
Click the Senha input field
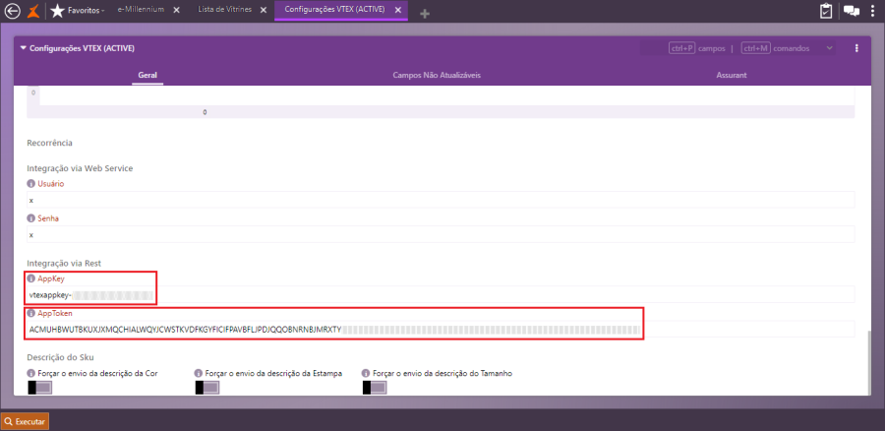point(441,234)
